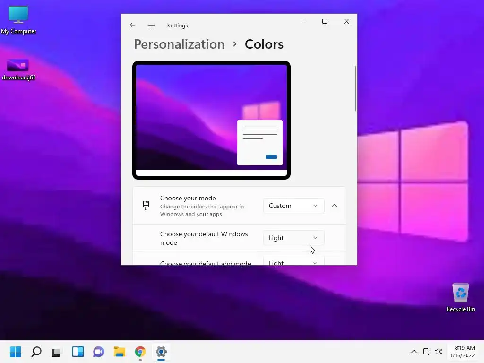Click the Colors breadcrumb heading

coord(264,44)
